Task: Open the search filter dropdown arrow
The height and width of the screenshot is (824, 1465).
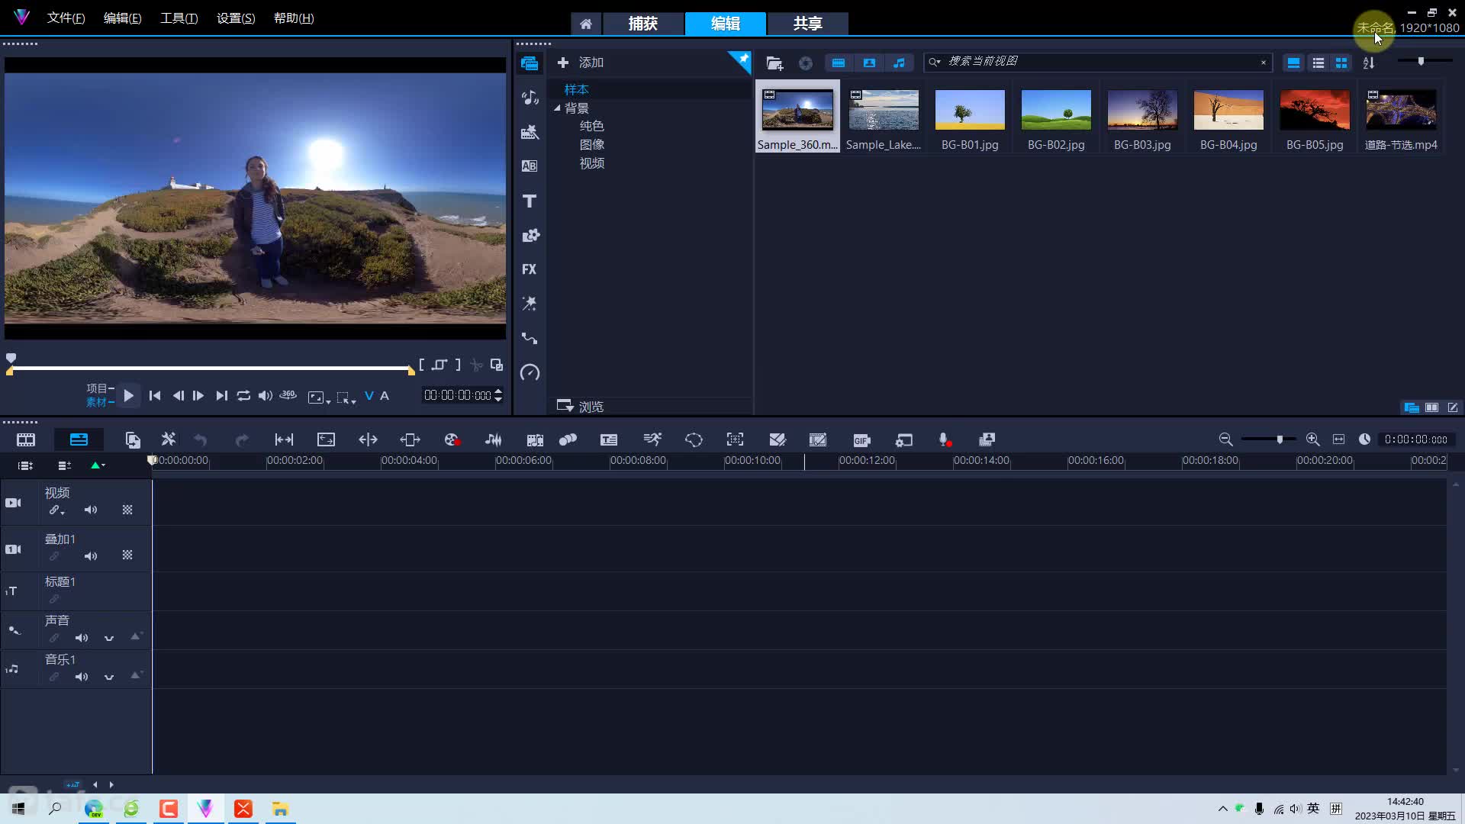Action: [935, 62]
